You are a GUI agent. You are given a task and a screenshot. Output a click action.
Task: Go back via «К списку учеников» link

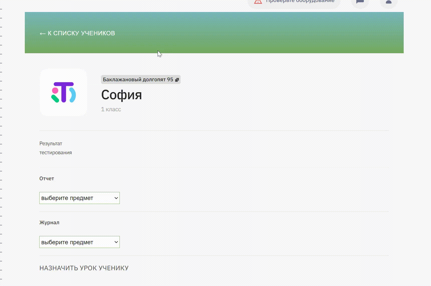coord(77,33)
